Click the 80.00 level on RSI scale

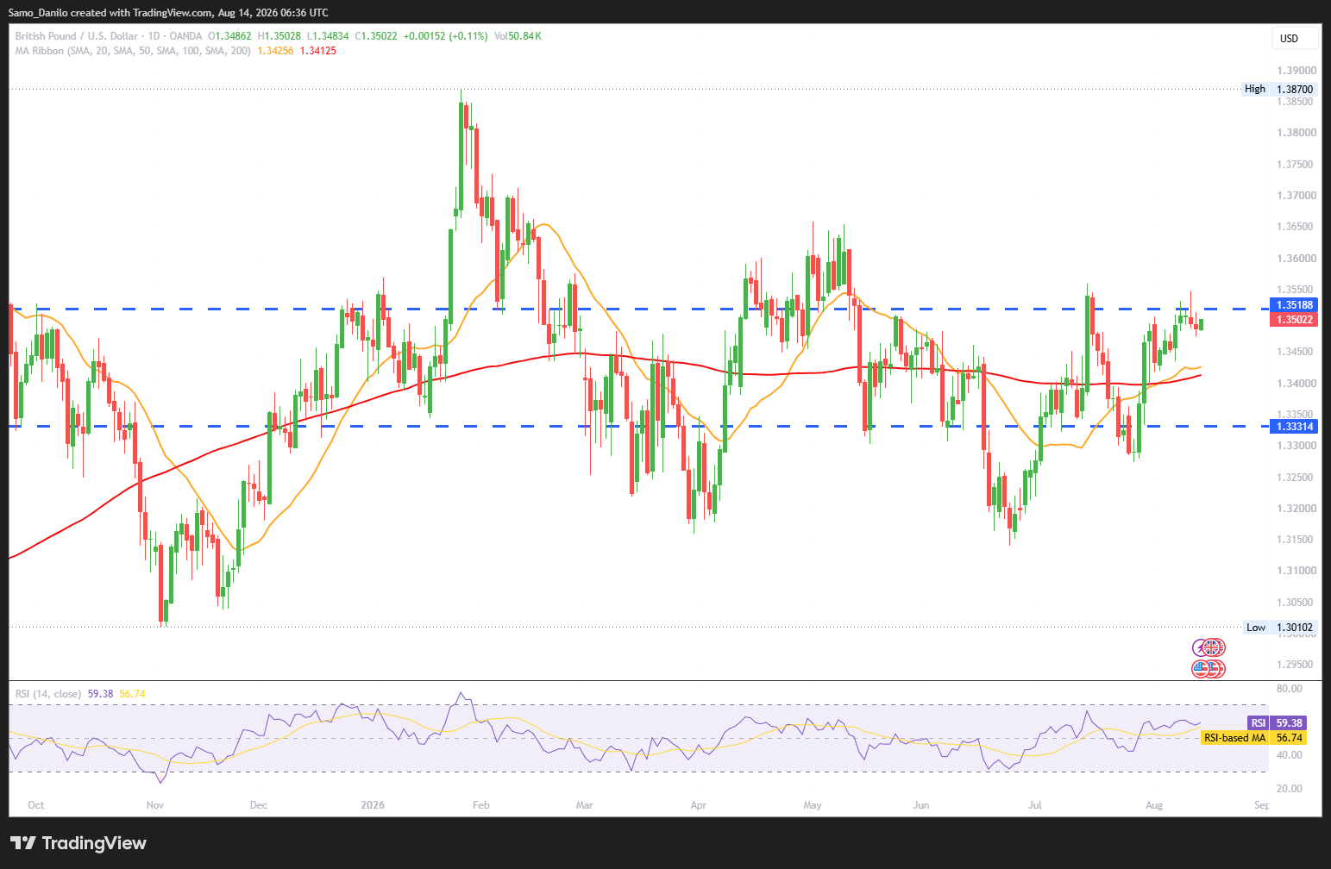pos(1290,689)
